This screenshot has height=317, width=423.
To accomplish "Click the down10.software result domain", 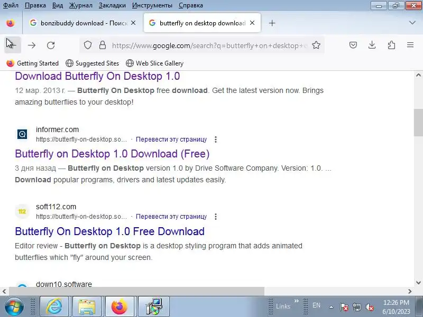I will [64, 284].
